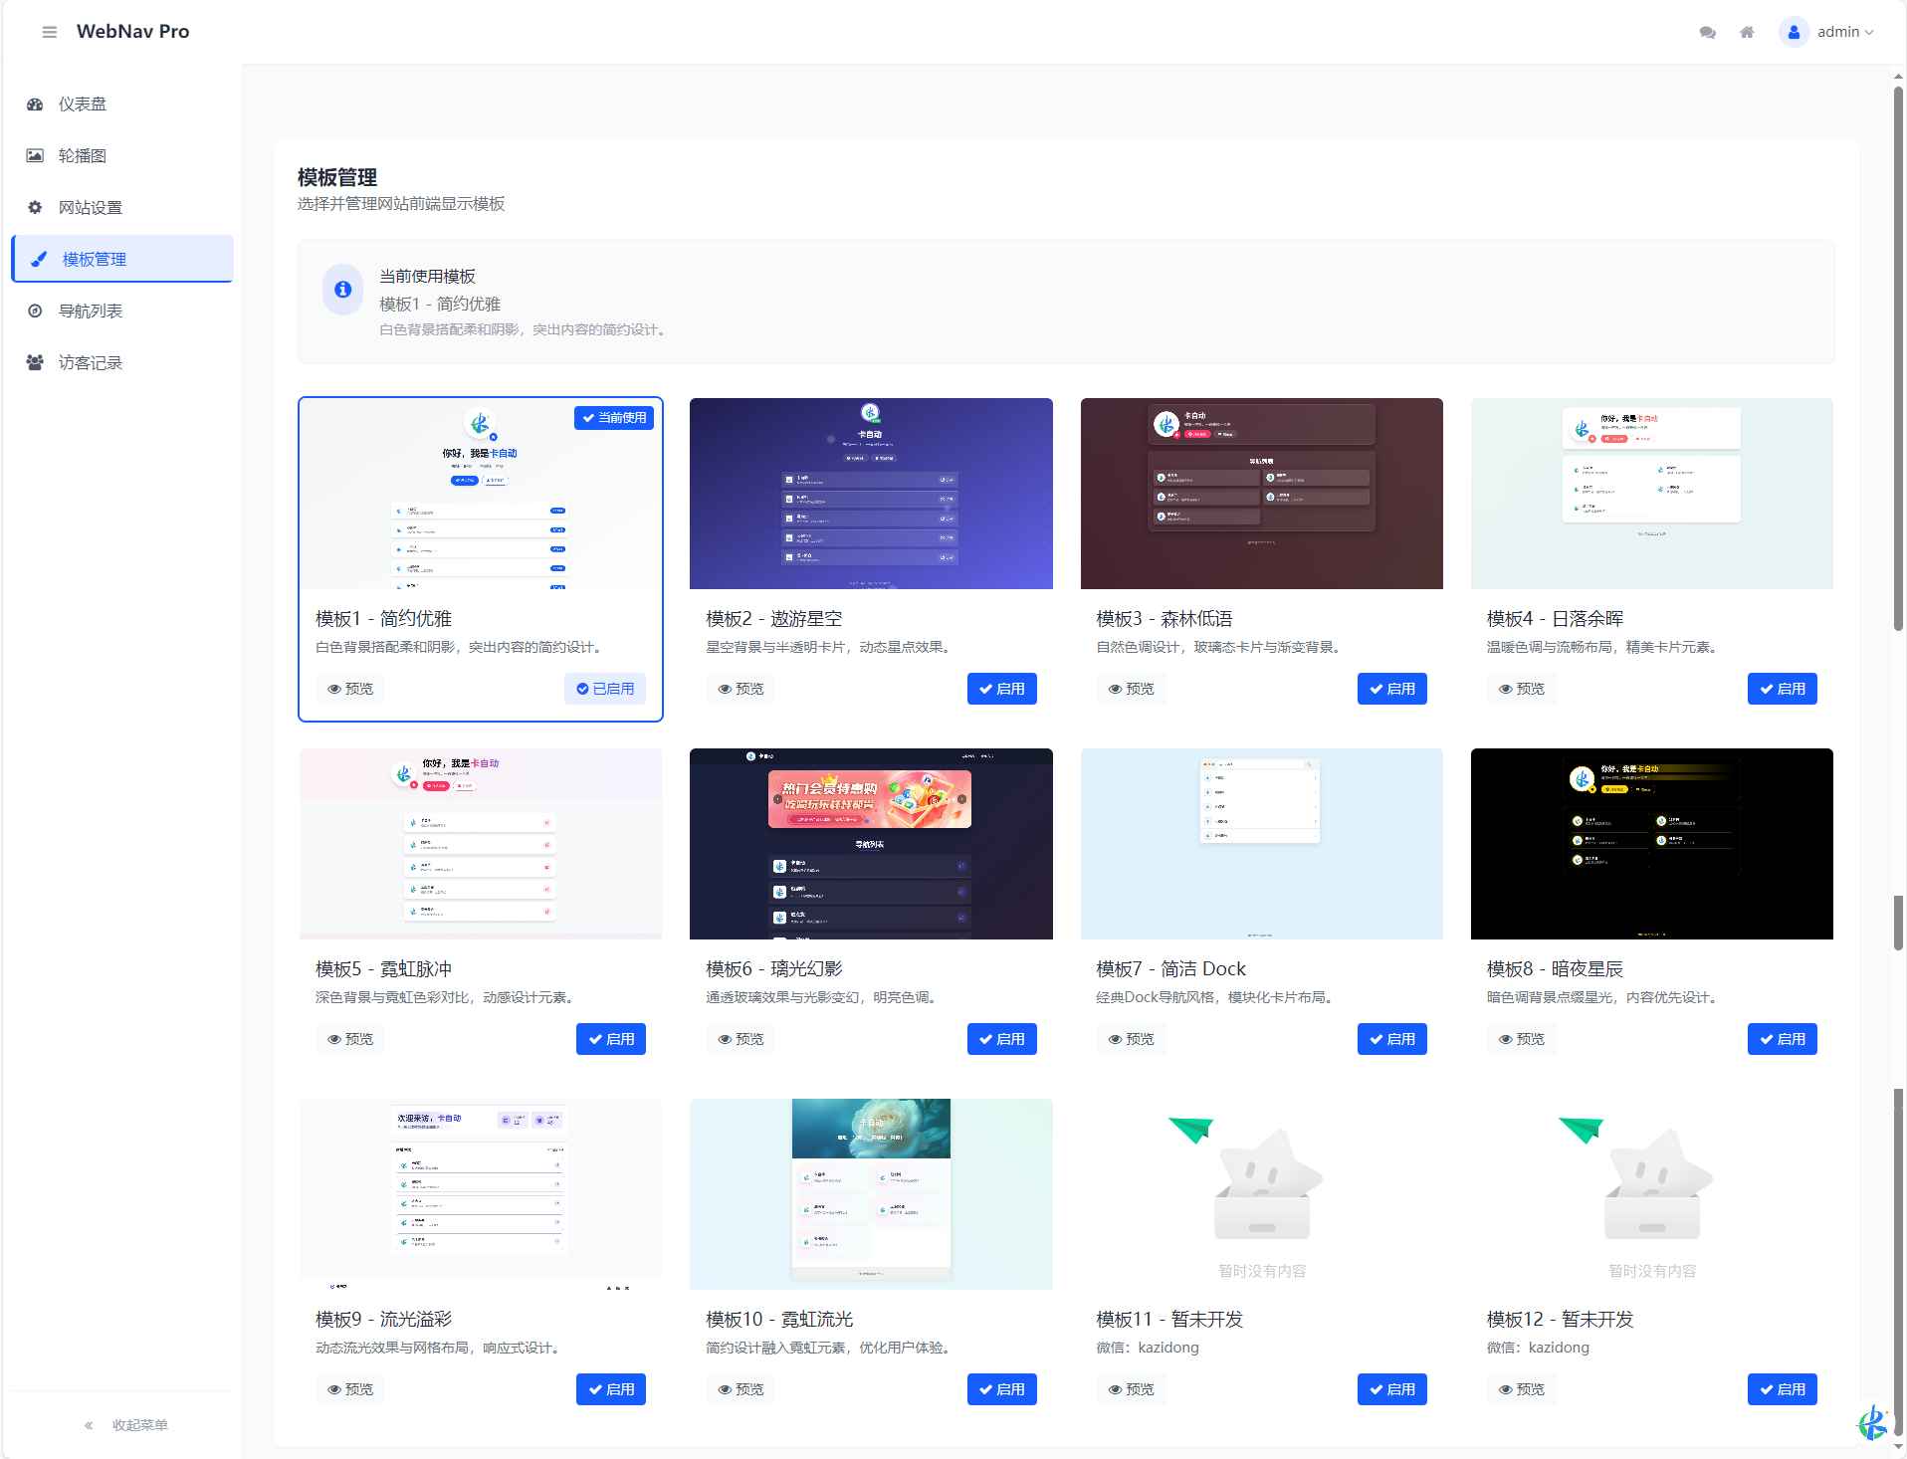The width and height of the screenshot is (1907, 1459).
Task: Click the 已启用 badge on 模板1
Action: 605,688
